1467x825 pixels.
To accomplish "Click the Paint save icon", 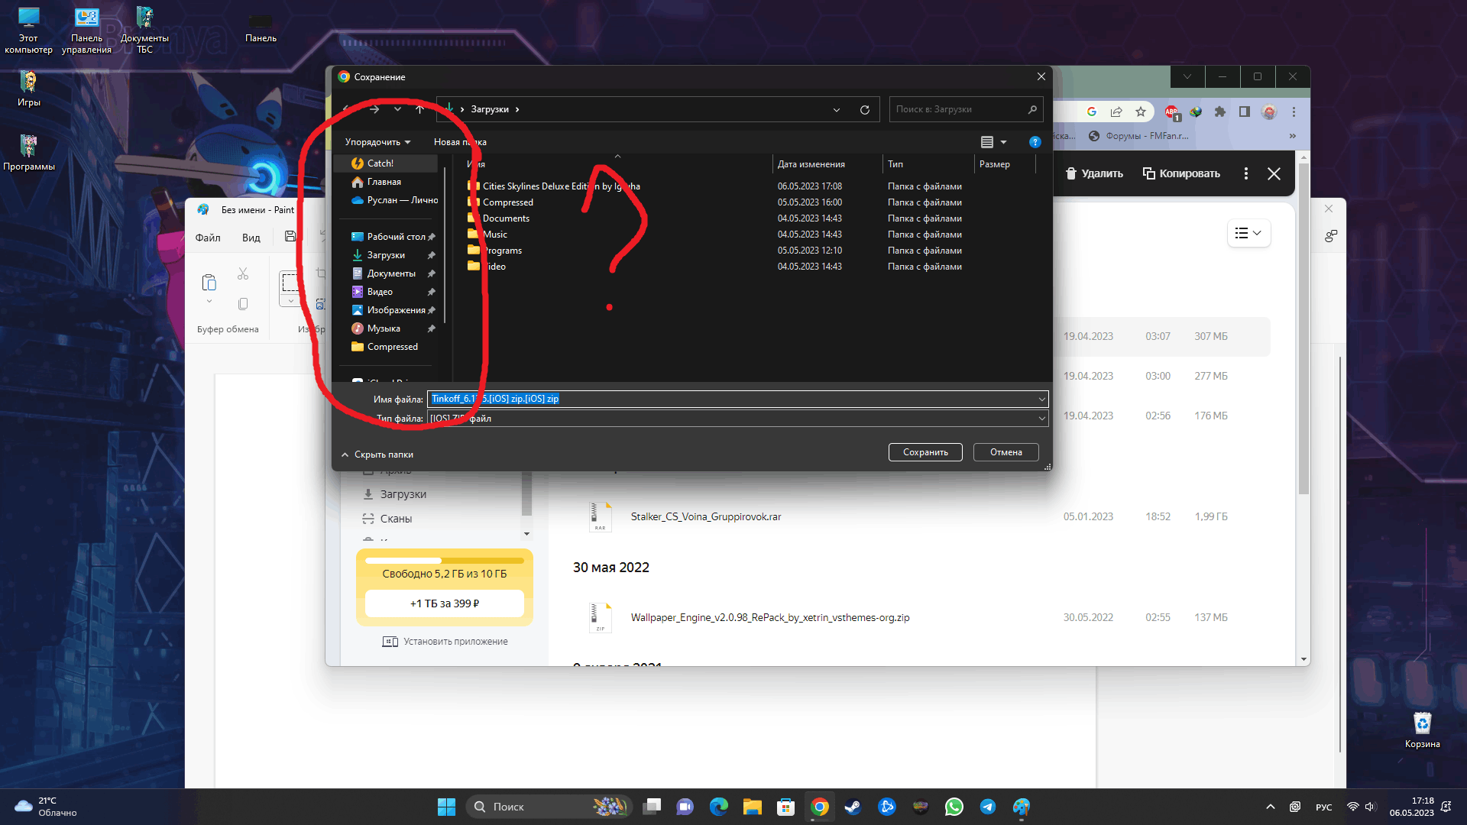I will (290, 237).
